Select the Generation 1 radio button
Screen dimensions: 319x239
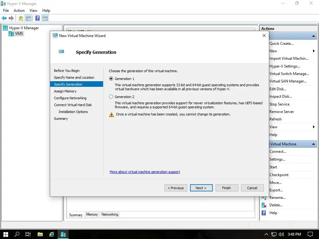point(111,79)
